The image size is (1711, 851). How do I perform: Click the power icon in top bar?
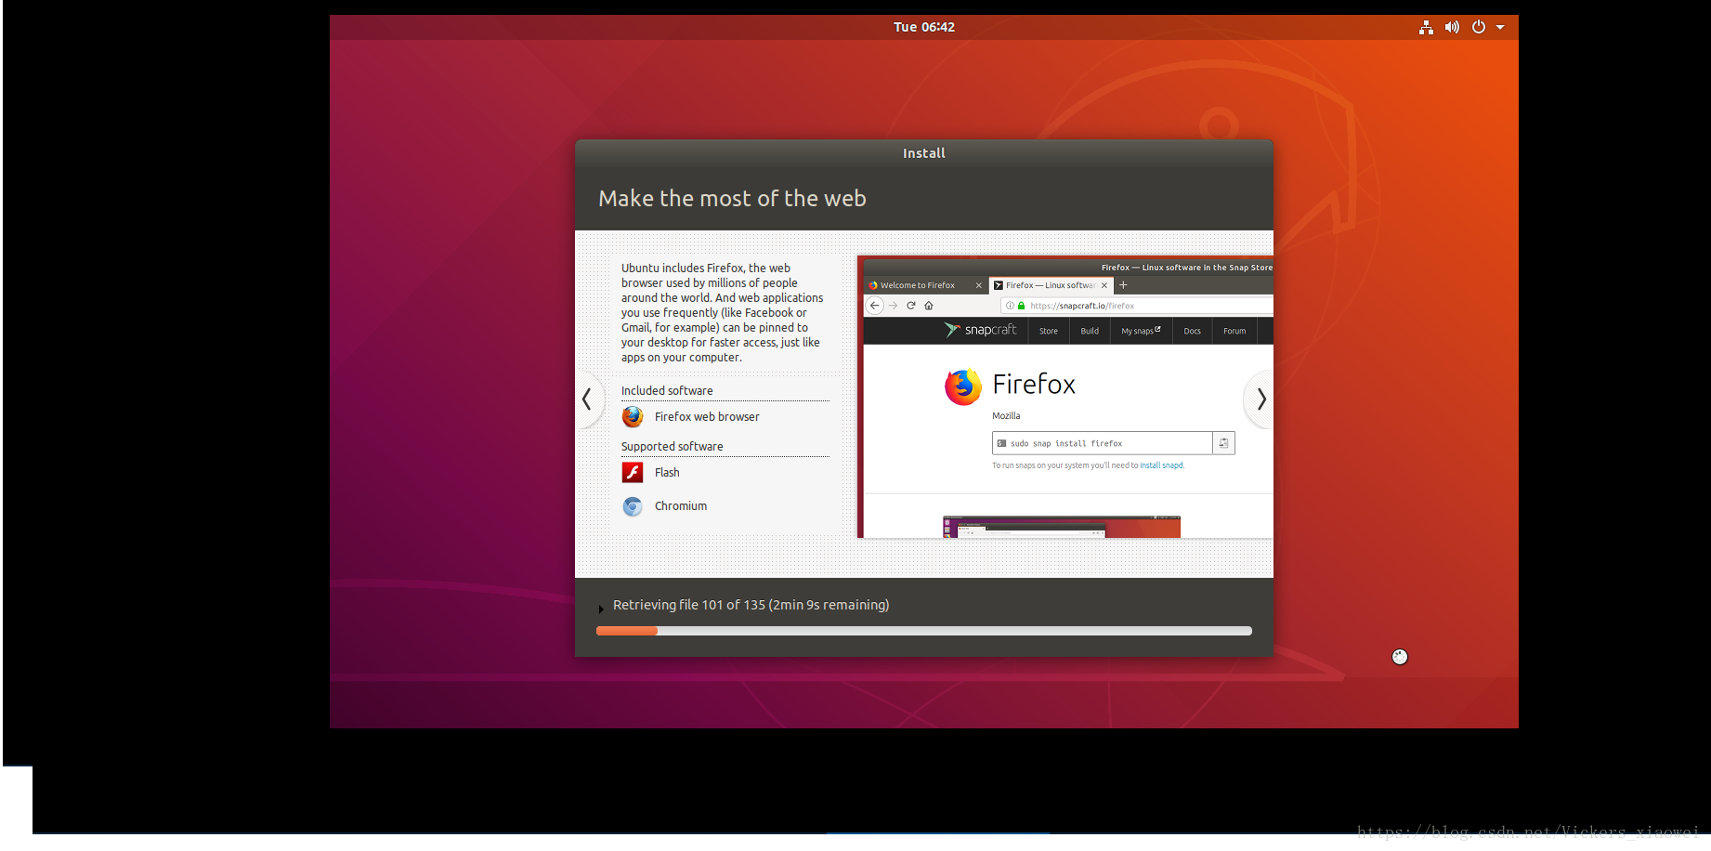(1479, 28)
